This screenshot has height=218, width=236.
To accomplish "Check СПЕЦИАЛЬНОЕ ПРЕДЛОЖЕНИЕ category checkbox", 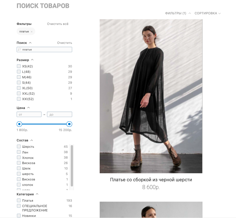I will point(19,206).
